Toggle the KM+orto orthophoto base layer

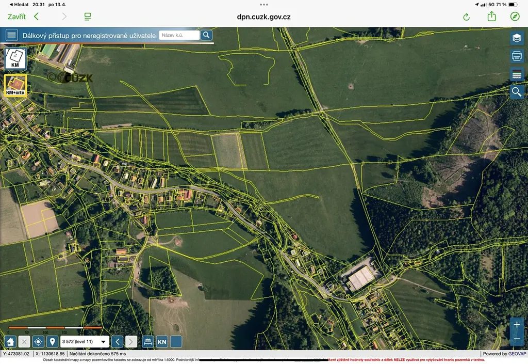point(15,86)
